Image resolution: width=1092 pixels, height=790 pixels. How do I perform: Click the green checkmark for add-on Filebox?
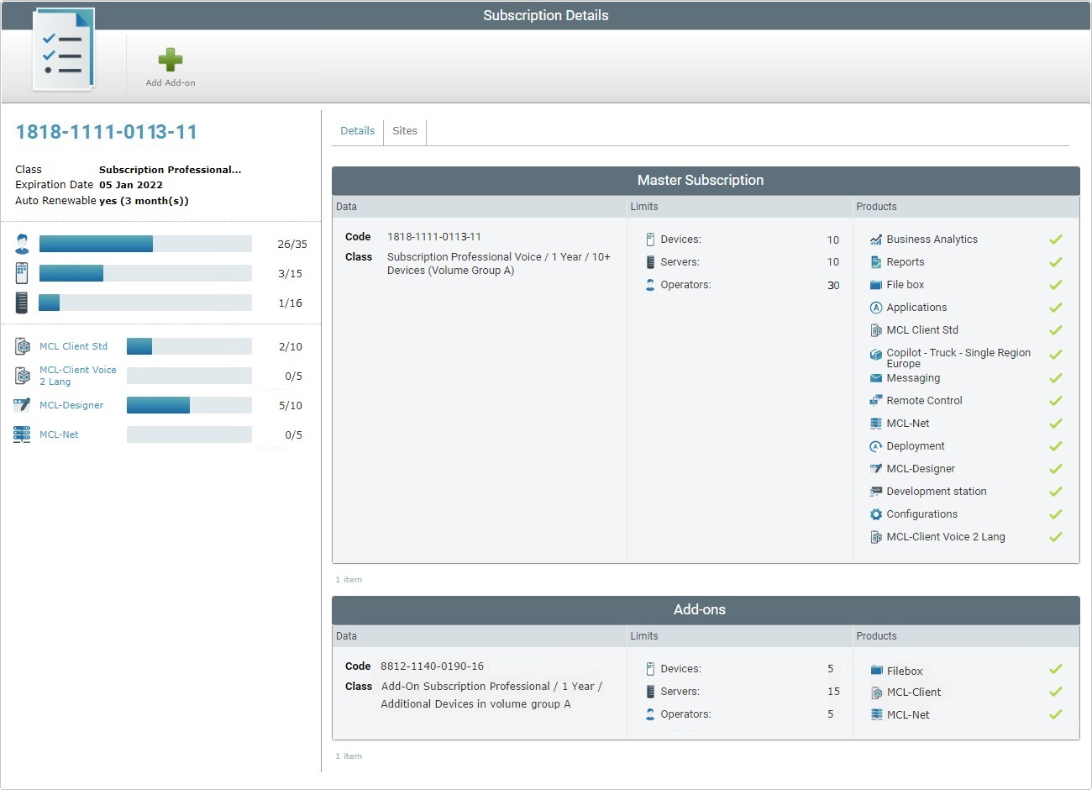click(x=1056, y=669)
